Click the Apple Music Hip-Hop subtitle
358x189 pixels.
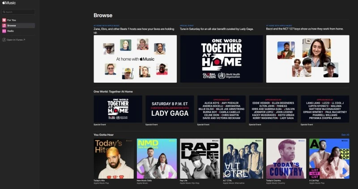click(x=189, y=183)
